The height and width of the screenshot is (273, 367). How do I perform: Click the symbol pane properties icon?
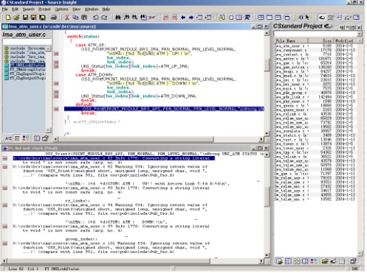point(45,138)
